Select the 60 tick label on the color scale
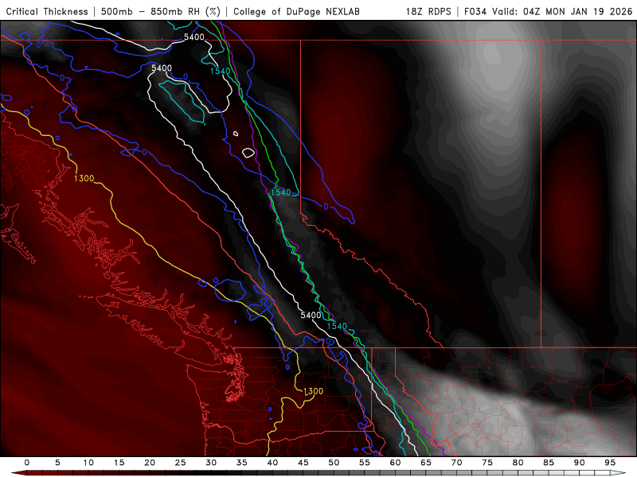The height and width of the screenshot is (477, 637). click(395, 463)
